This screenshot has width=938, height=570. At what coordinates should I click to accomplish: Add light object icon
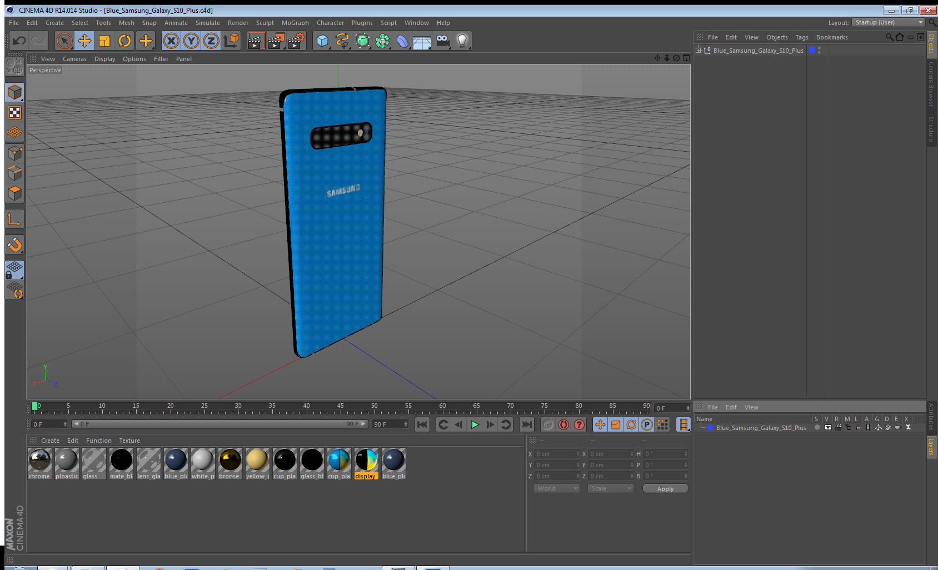click(x=462, y=41)
